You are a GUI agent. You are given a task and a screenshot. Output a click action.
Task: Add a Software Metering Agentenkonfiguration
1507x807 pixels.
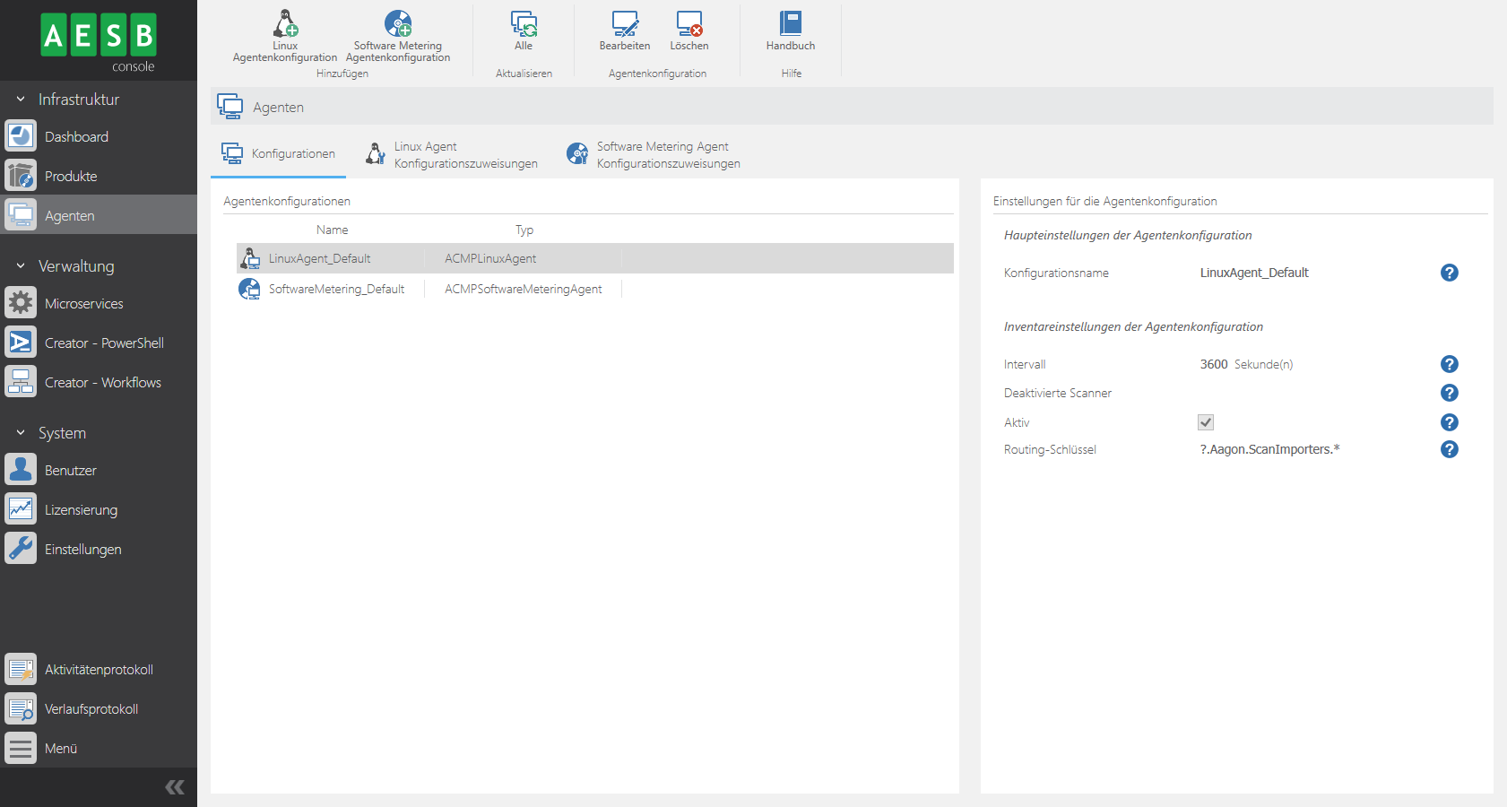click(x=397, y=36)
